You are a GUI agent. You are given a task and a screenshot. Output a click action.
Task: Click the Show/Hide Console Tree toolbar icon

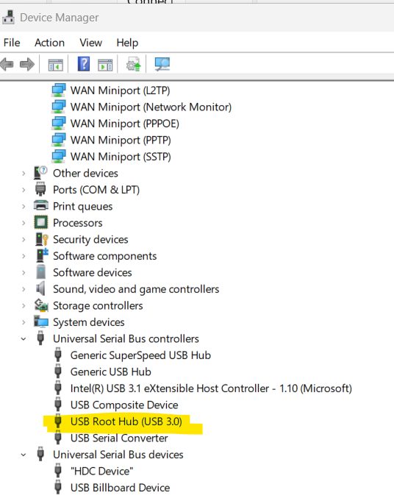pos(56,65)
